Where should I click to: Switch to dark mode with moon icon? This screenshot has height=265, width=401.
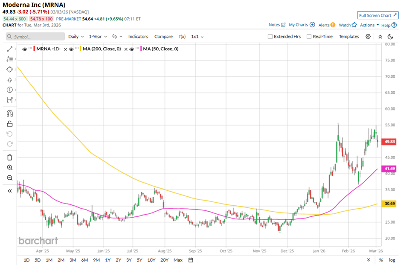390,37
